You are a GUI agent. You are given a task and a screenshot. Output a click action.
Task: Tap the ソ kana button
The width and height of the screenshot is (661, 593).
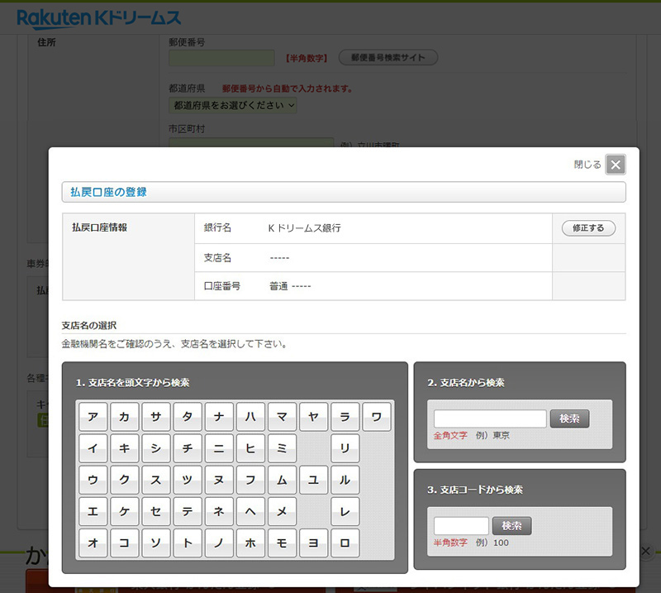tap(156, 543)
